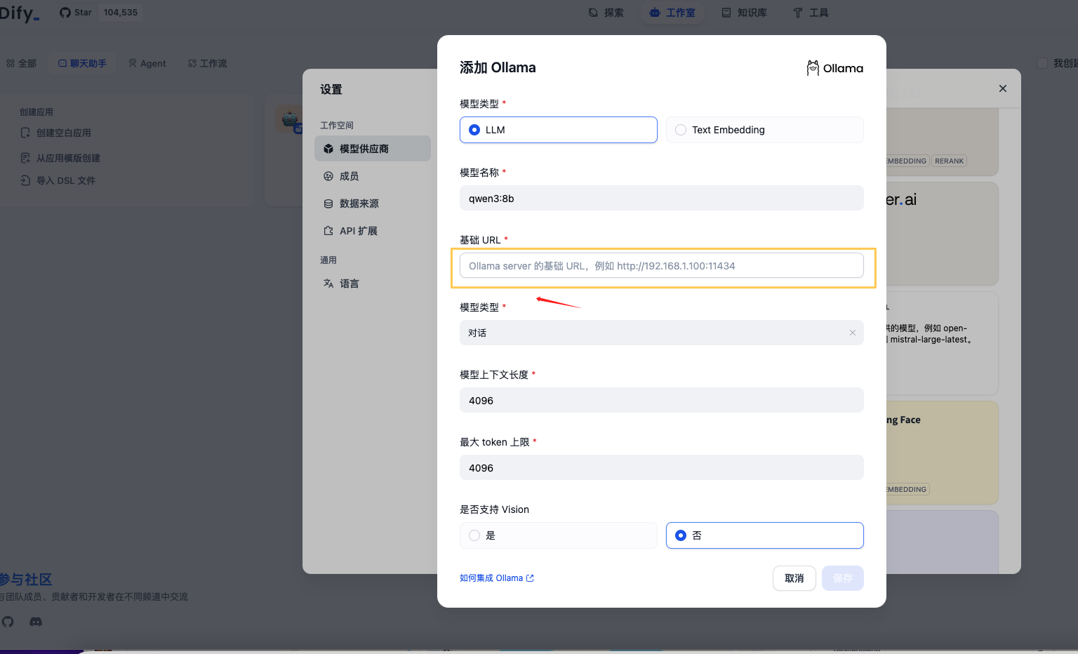Click the 数据来源 database icon
Viewport: 1078px width, 654px height.
click(328, 203)
